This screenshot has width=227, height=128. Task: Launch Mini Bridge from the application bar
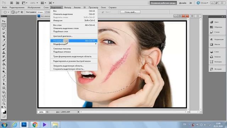pyautogui.click(x=17, y=3)
